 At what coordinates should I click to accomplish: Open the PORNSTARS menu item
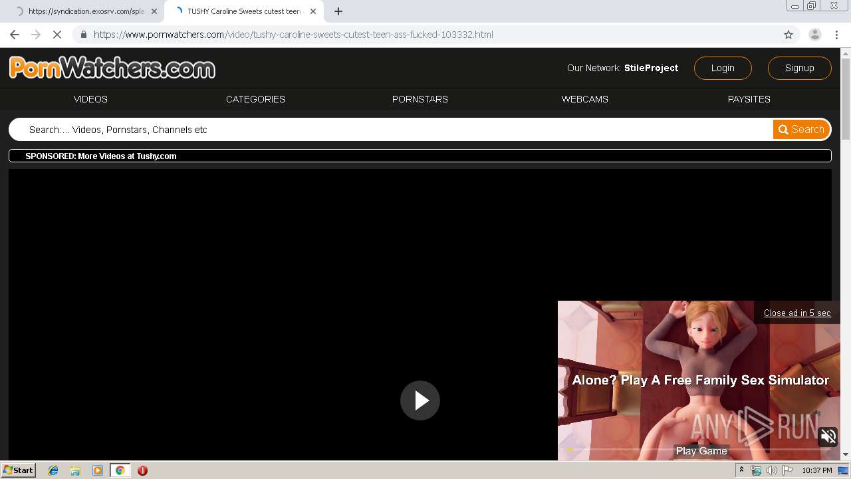(420, 99)
